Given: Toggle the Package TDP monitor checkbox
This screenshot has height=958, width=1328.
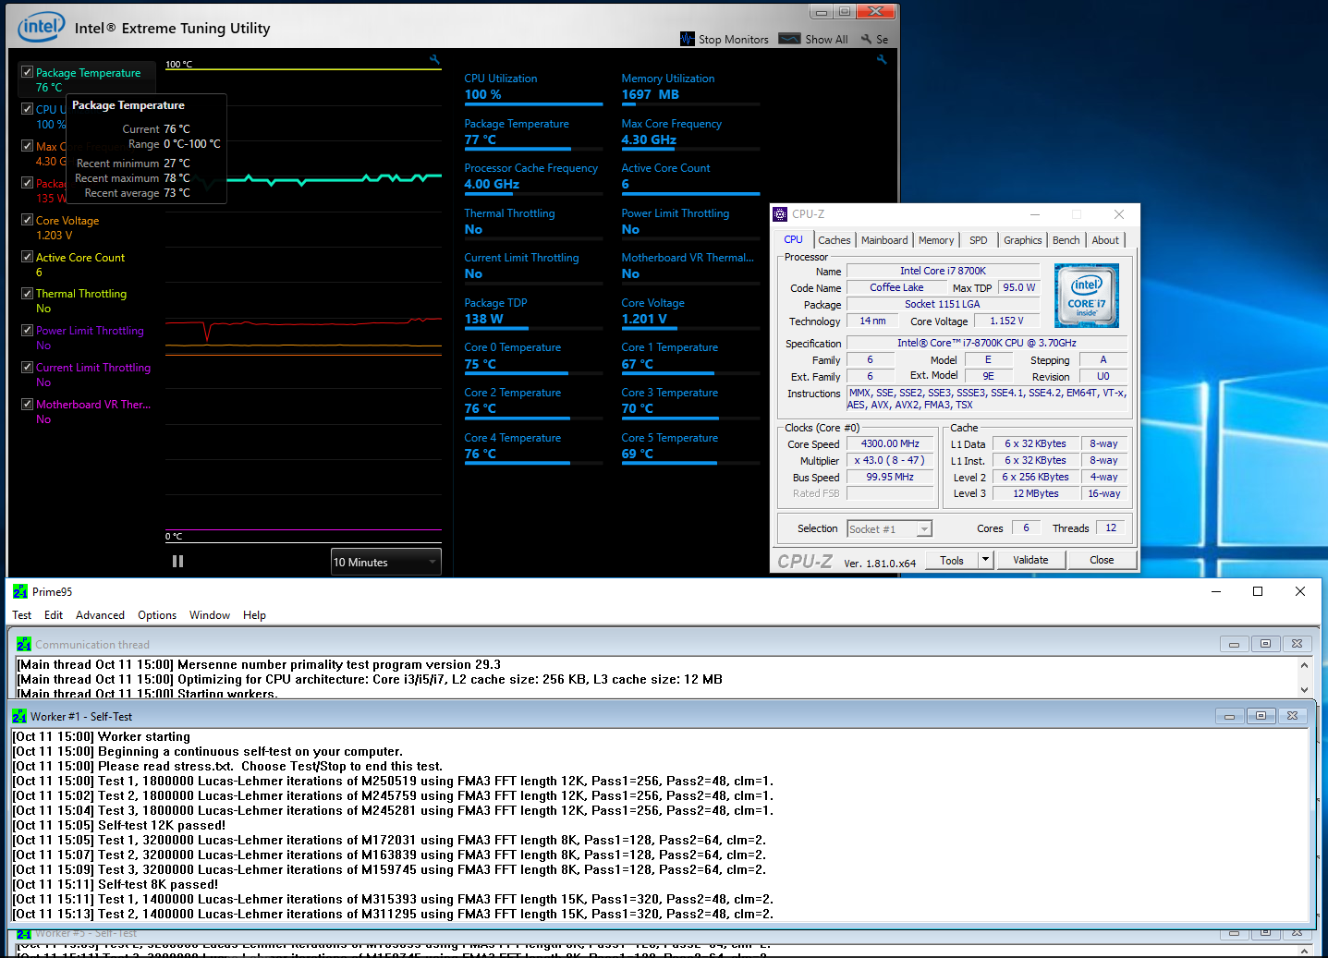Looking at the screenshot, I should click(28, 183).
